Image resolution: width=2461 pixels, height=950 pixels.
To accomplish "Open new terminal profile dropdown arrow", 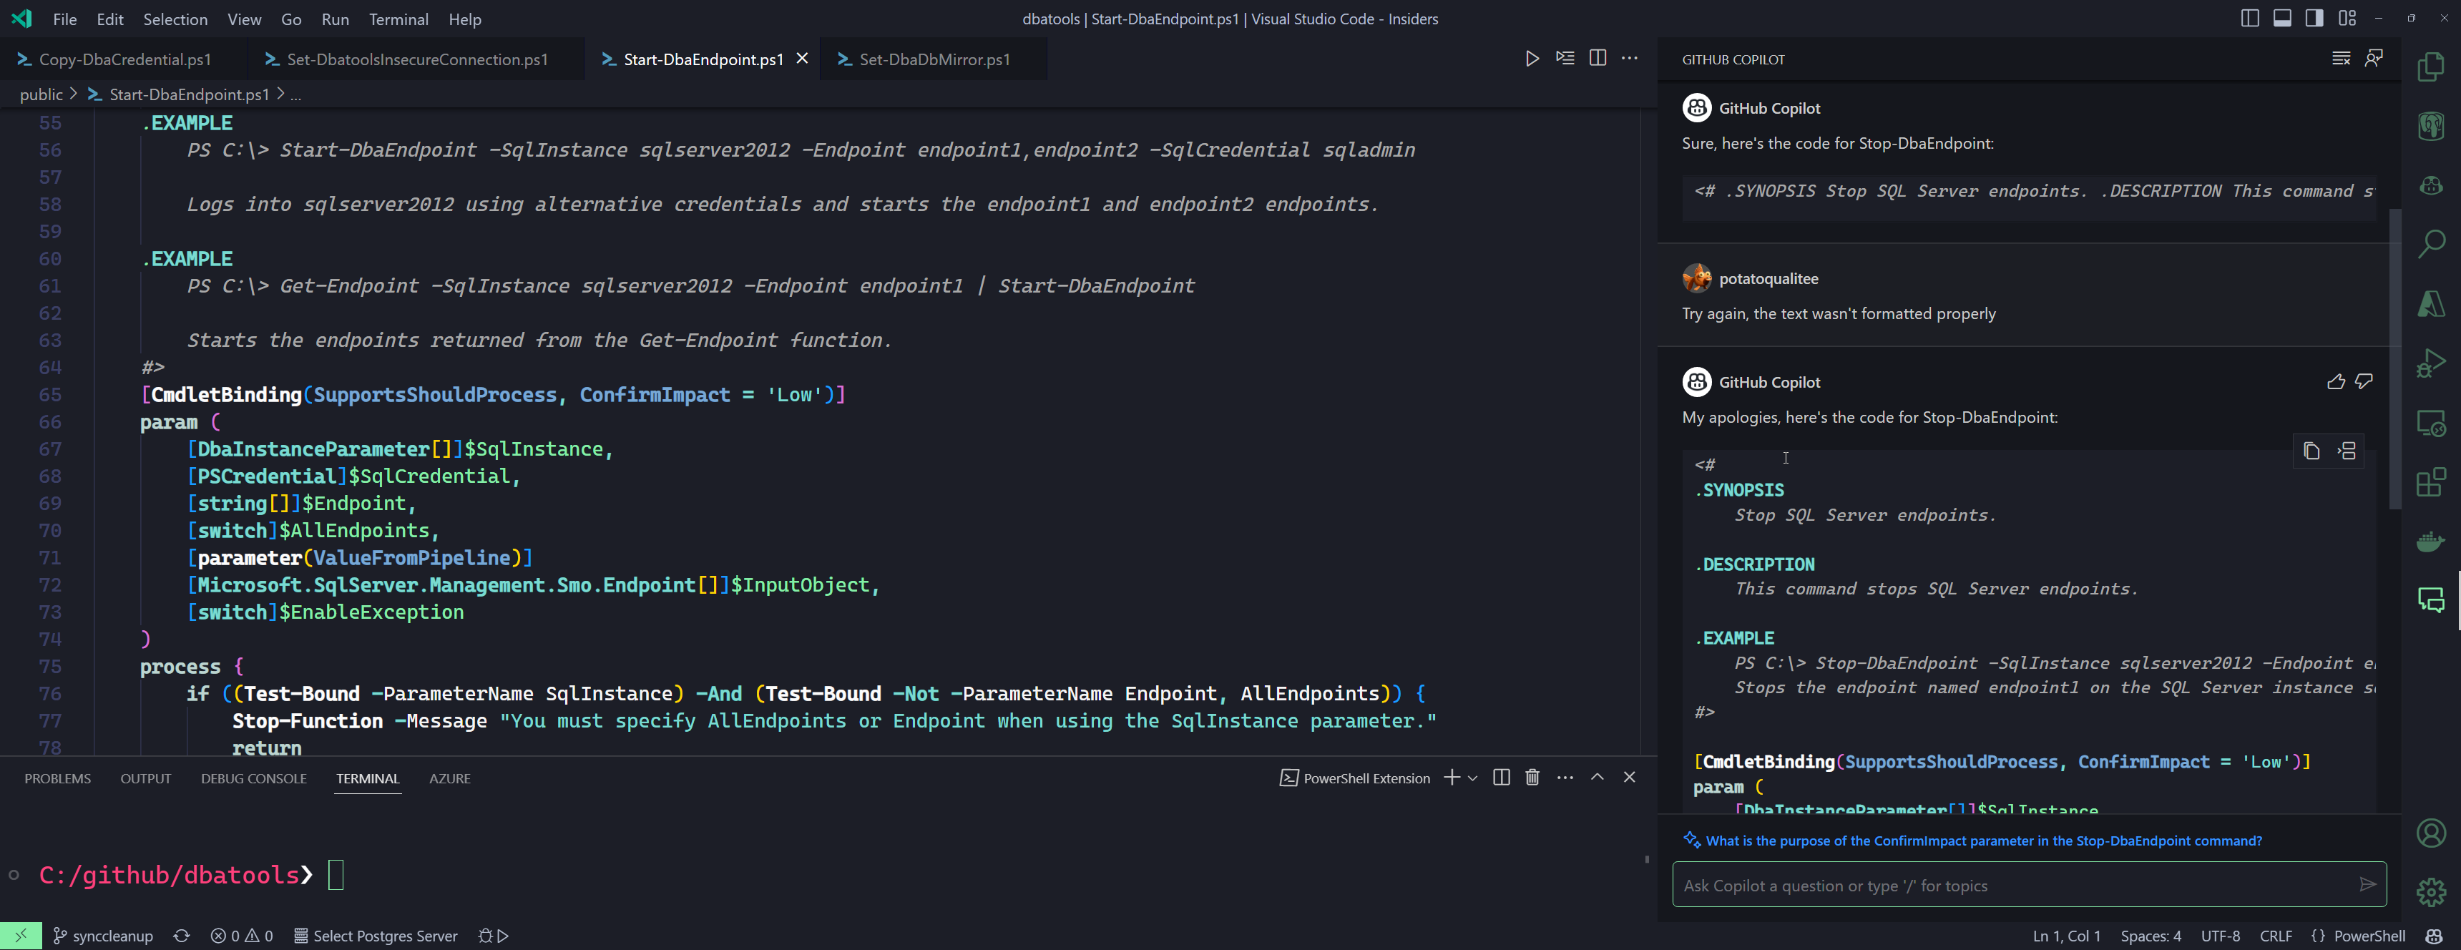I will point(1472,778).
